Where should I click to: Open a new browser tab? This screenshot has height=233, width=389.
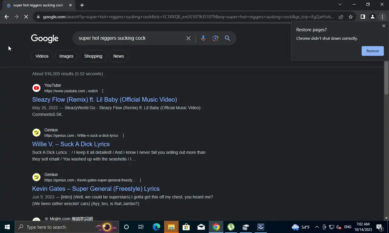pos(82,5)
